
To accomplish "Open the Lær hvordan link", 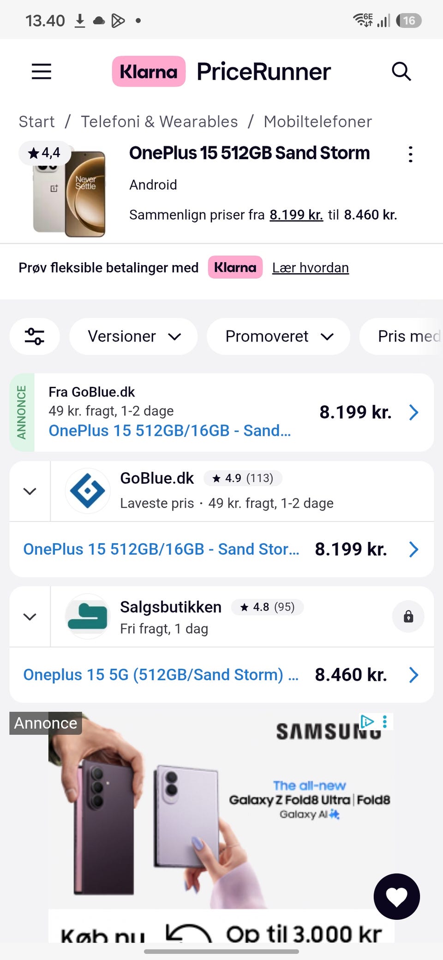I will (311, 268).
